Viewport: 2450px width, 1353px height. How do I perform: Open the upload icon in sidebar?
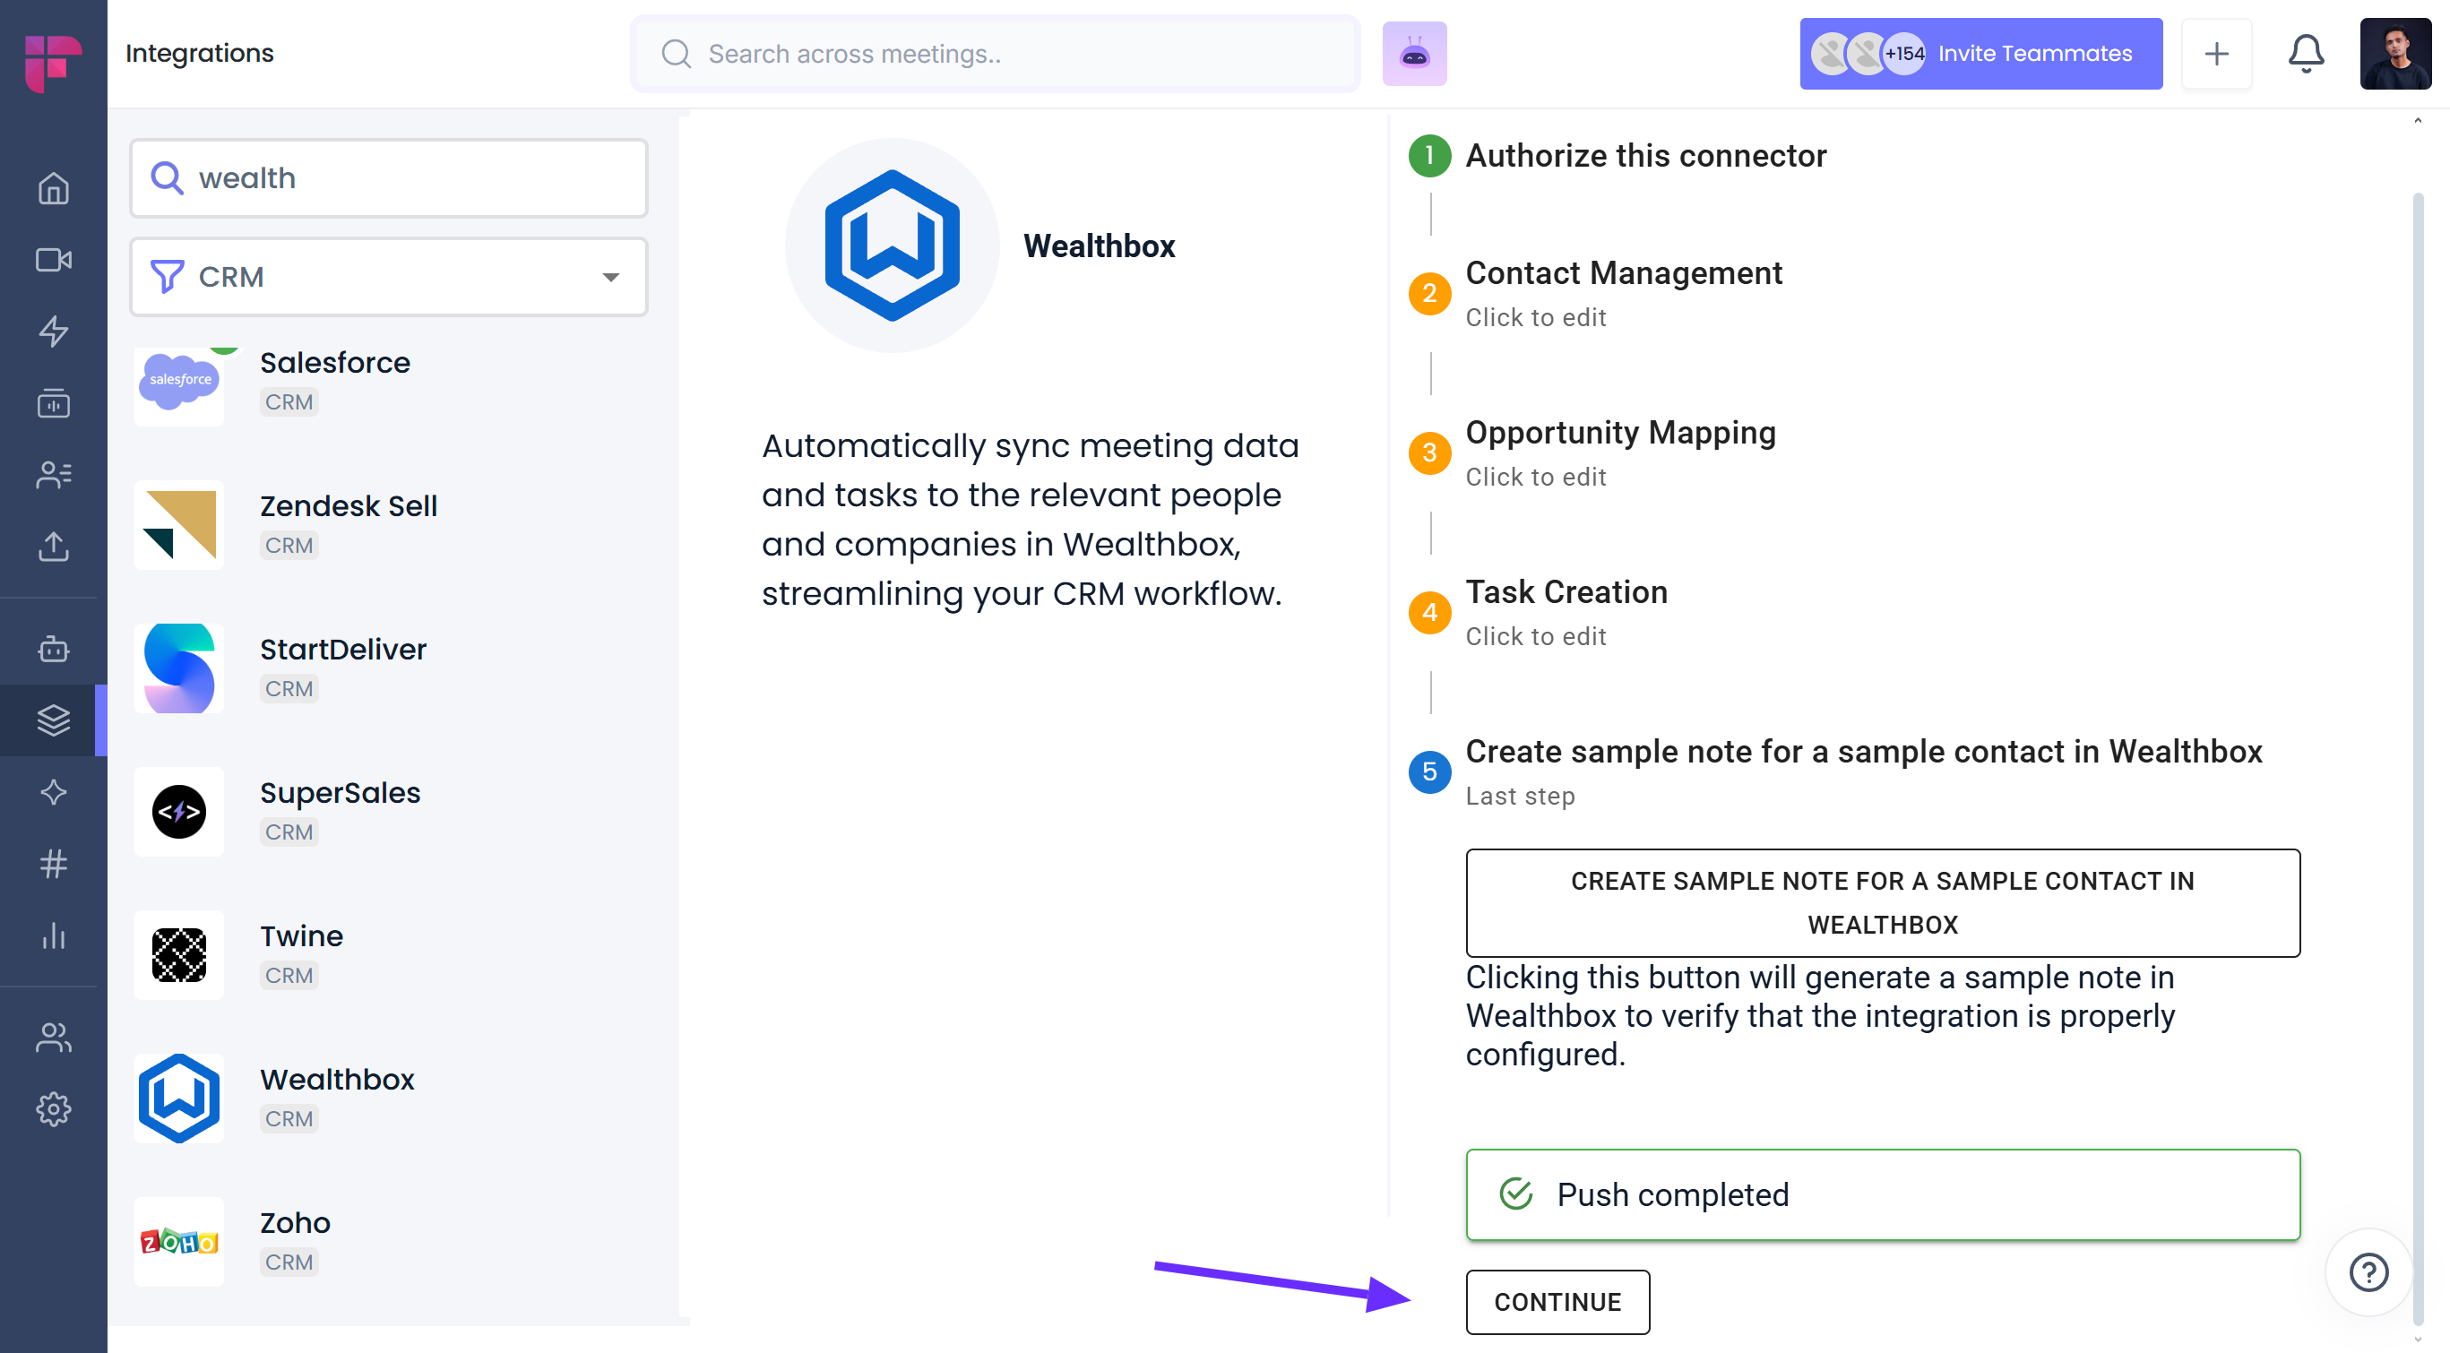(53, 546)
